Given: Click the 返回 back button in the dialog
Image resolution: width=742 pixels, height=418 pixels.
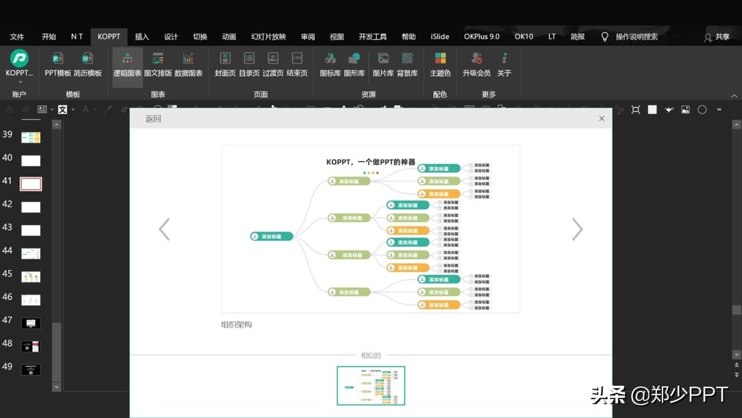Looking at the screenshot, I should coord(152,118).
